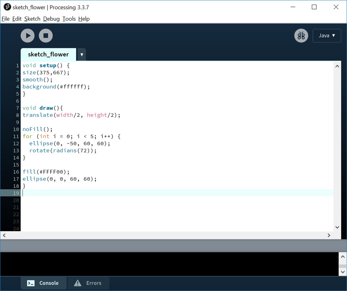Click editor scroll down arrow
347x291 pixels.
pyautogui.click(x=337, y=227)
